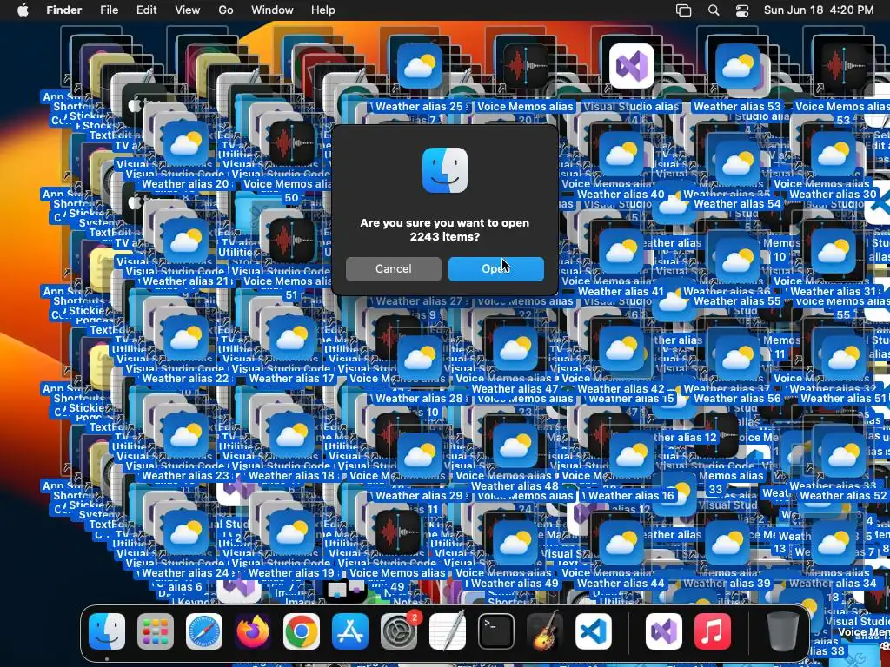The image size is (890, 667).
Task: Open purple Visual Studio in Dock
Action: (x=664, y=631)
